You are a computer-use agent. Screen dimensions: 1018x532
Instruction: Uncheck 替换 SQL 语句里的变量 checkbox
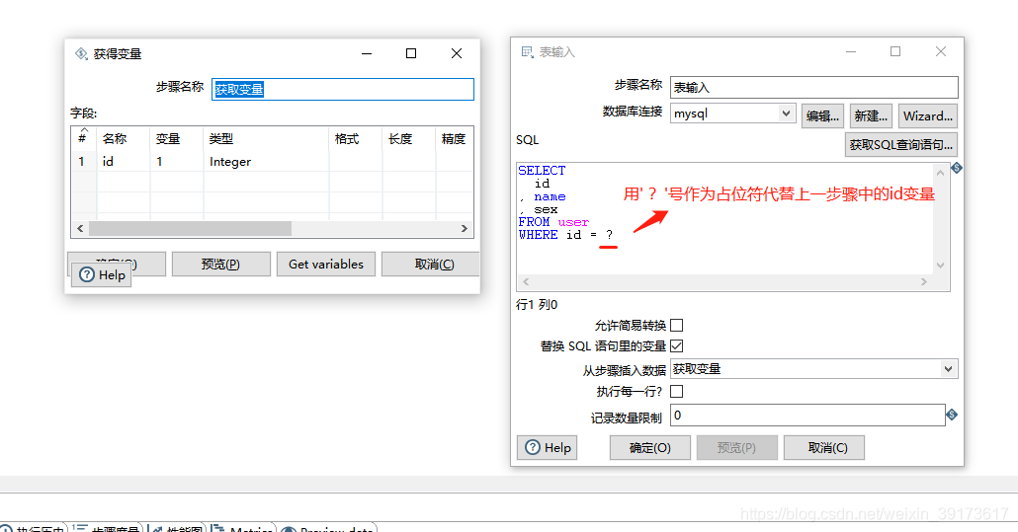[x=676, y=346]
